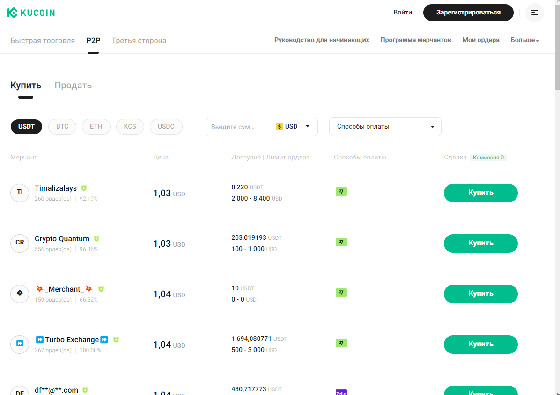
Task: Click Timalizalays 1,03 USD price
Action: pos(169,194)
